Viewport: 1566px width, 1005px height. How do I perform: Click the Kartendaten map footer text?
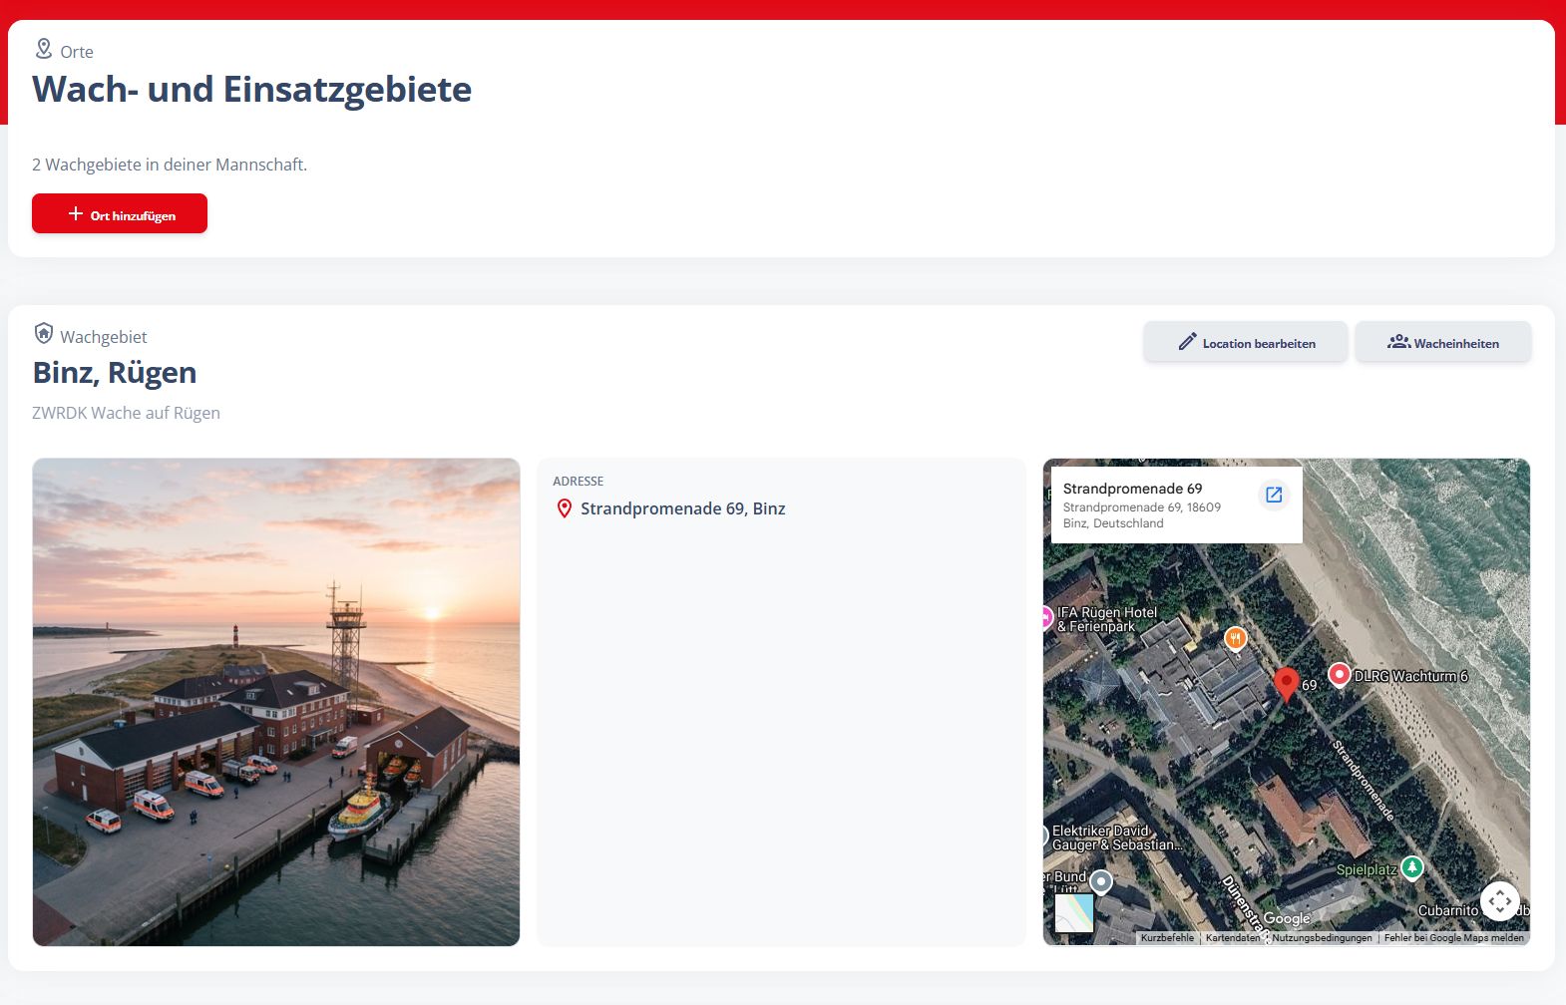pyautogui.click(x=1233, y=938)
